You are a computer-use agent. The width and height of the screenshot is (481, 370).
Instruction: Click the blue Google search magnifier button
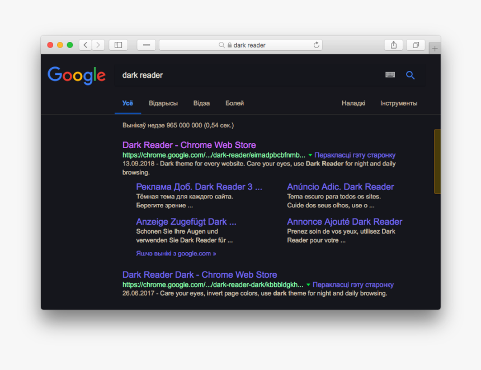coord(410,75)
